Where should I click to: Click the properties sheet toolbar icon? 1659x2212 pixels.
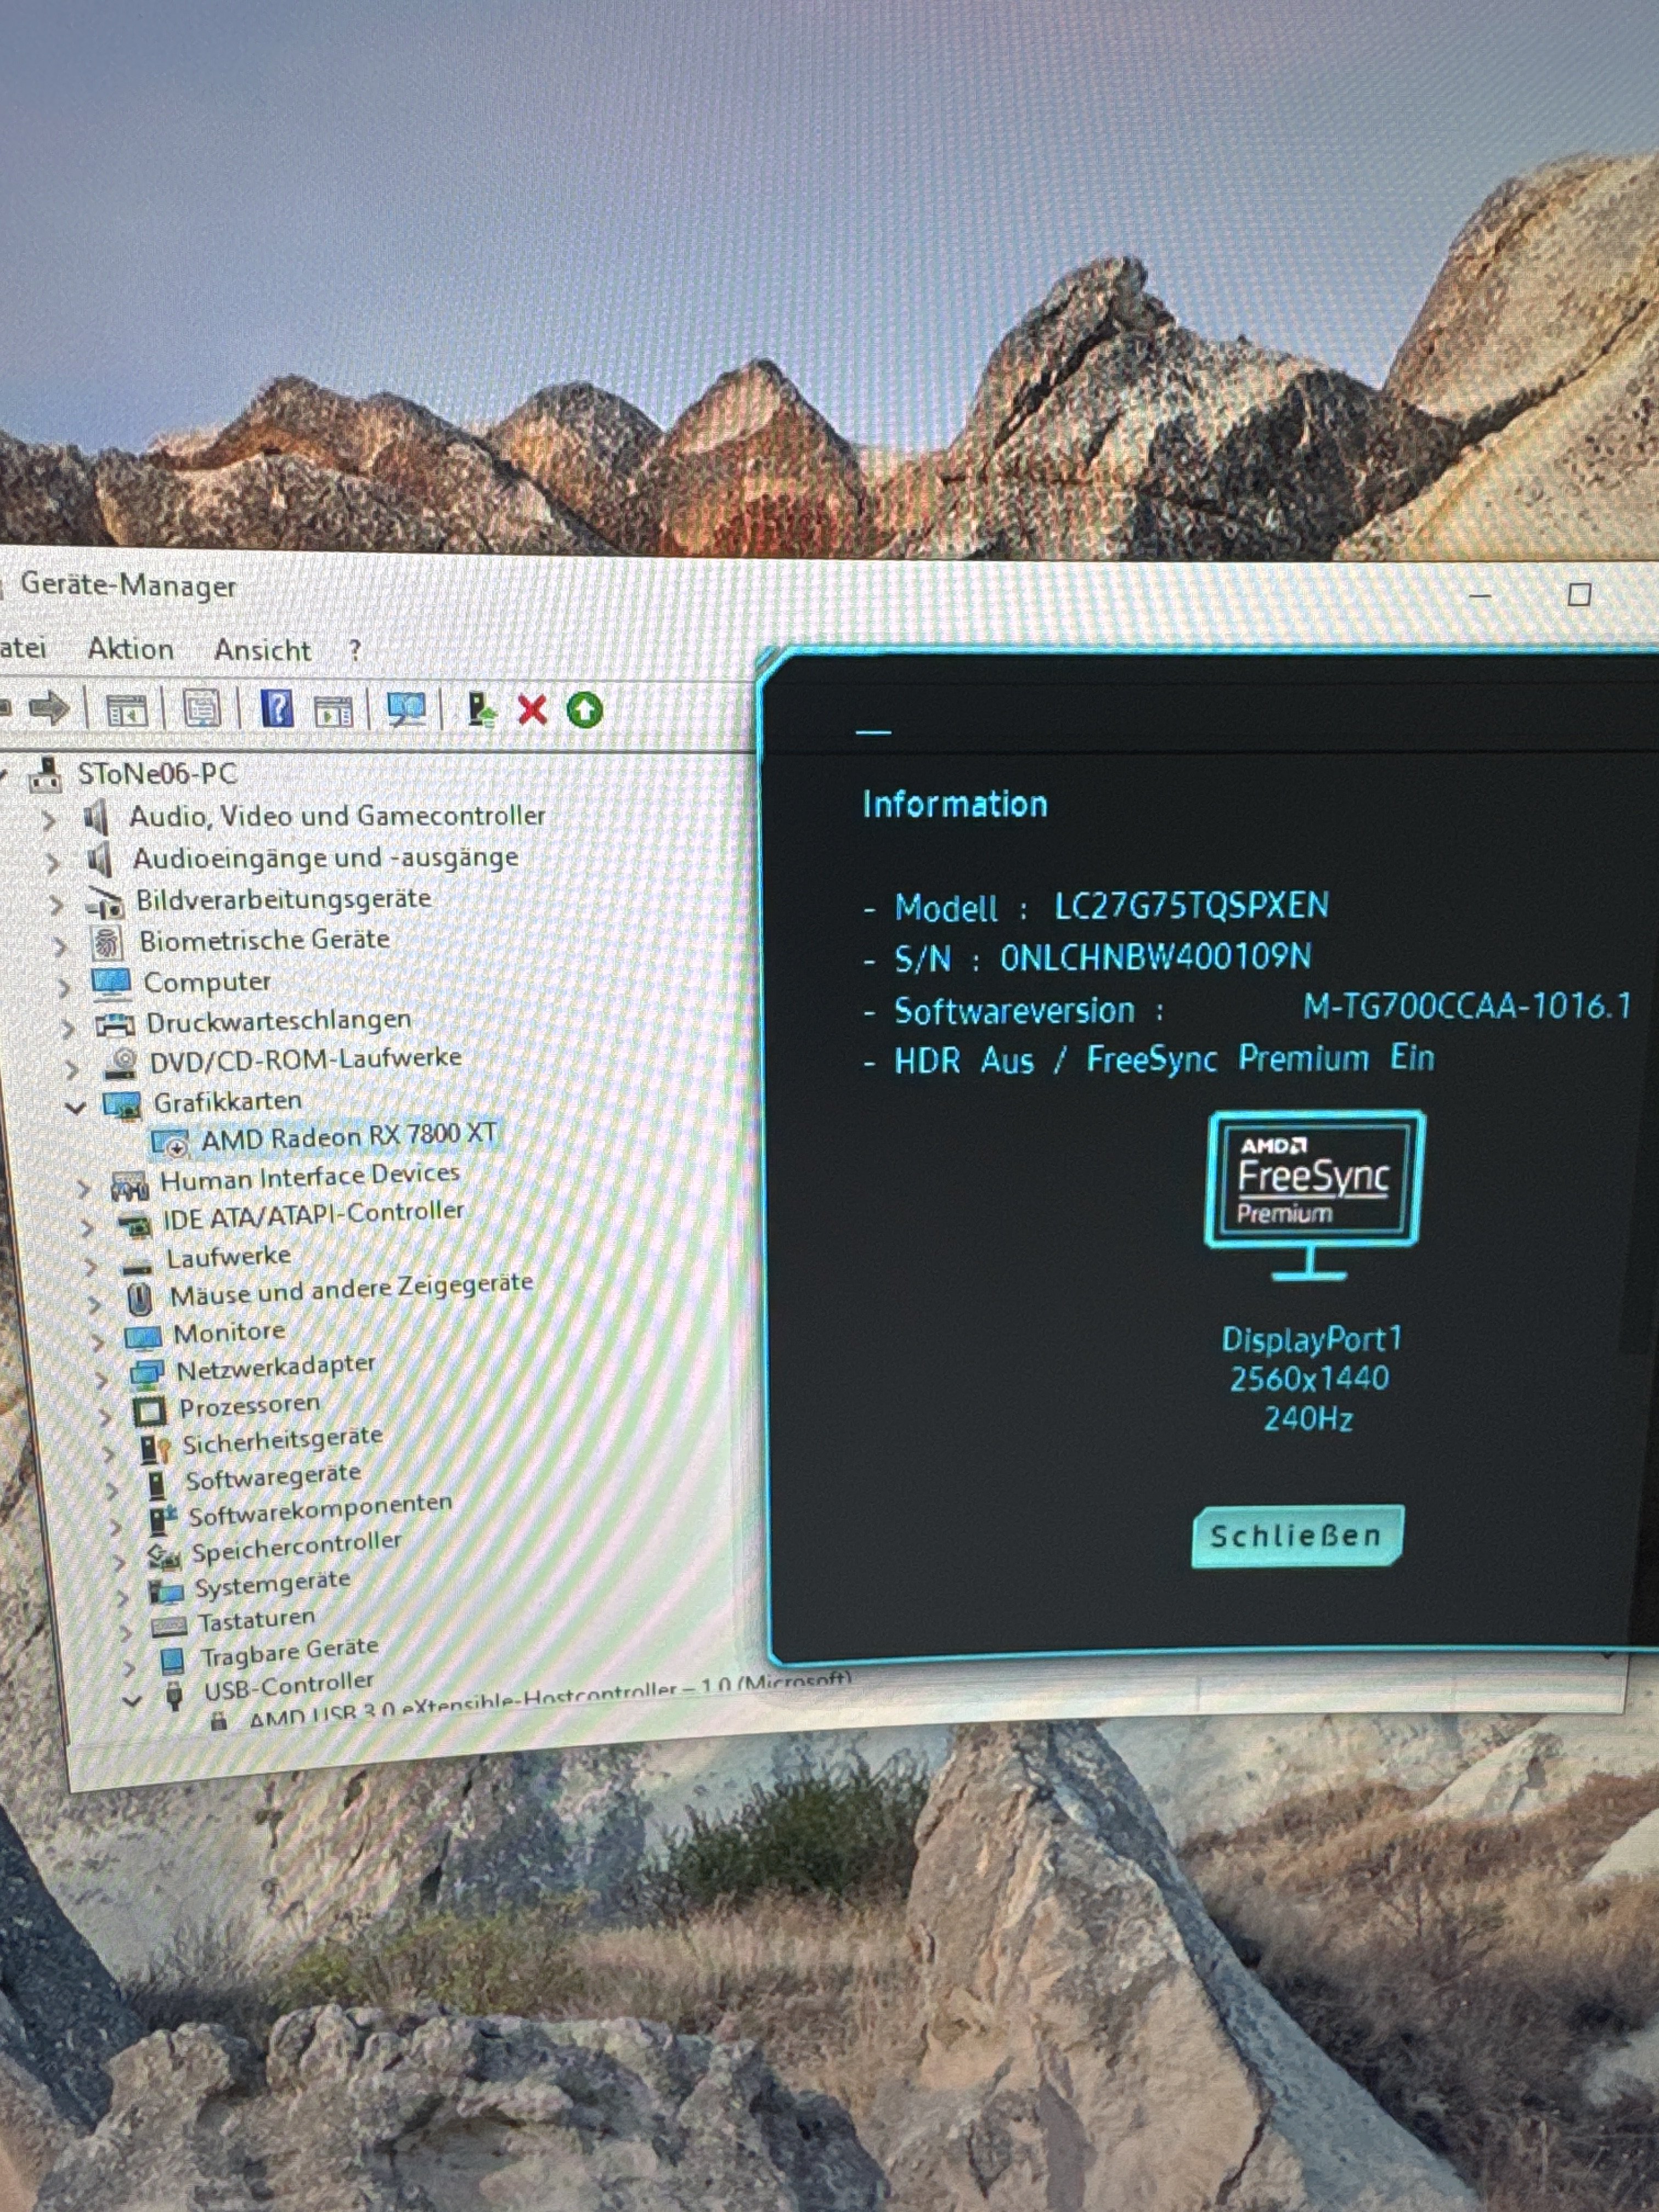pos(201,709)
